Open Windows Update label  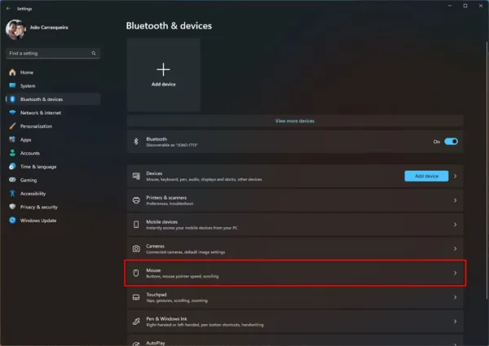38,221
